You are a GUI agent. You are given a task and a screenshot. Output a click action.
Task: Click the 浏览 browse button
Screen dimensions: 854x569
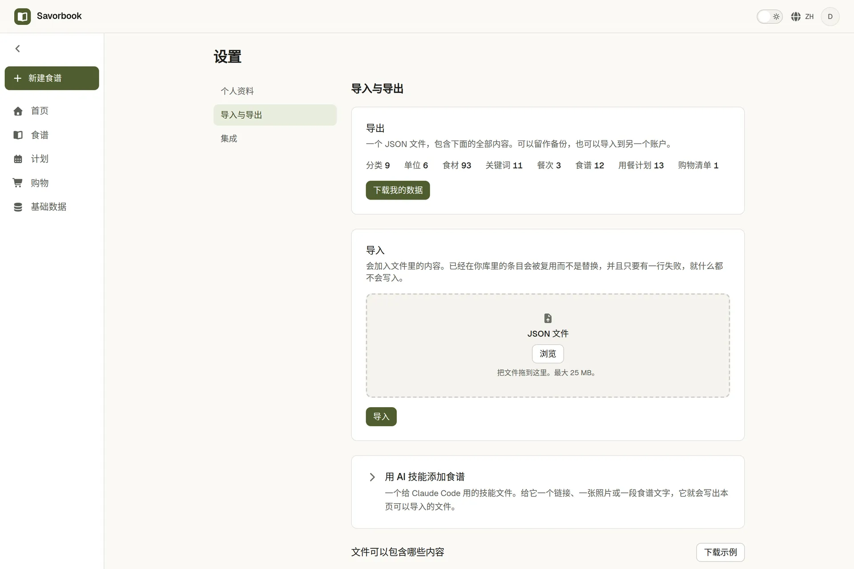click(x=548, y=354)
